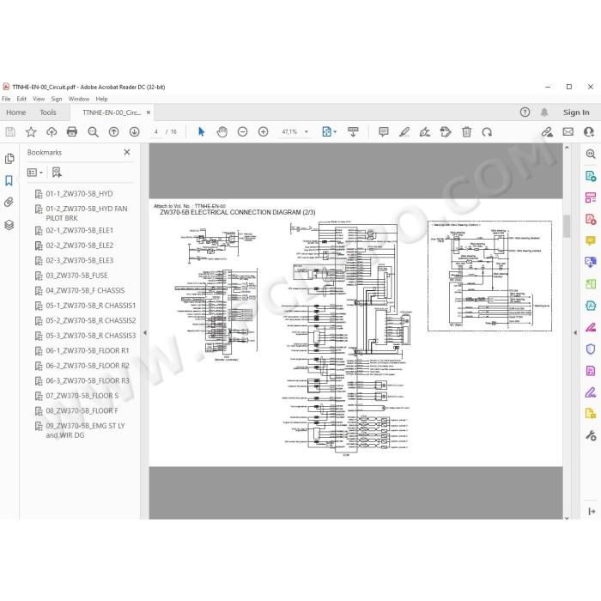Open the Sign document pen tool

[425, 132]
